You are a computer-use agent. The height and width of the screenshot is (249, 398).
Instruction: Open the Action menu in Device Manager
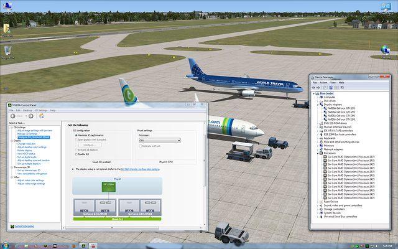point(324,82)
